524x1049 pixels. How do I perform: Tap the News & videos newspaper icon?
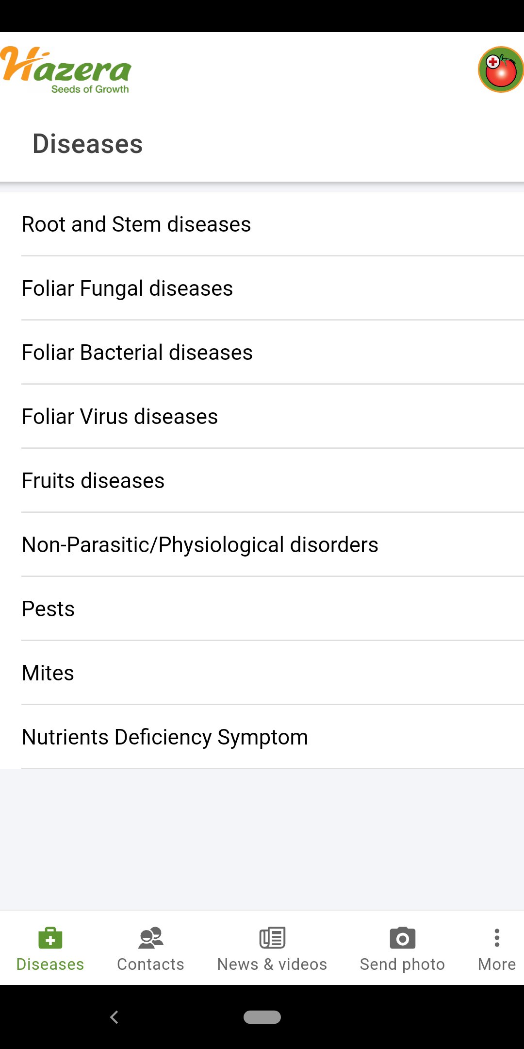(x=272, y=938)
